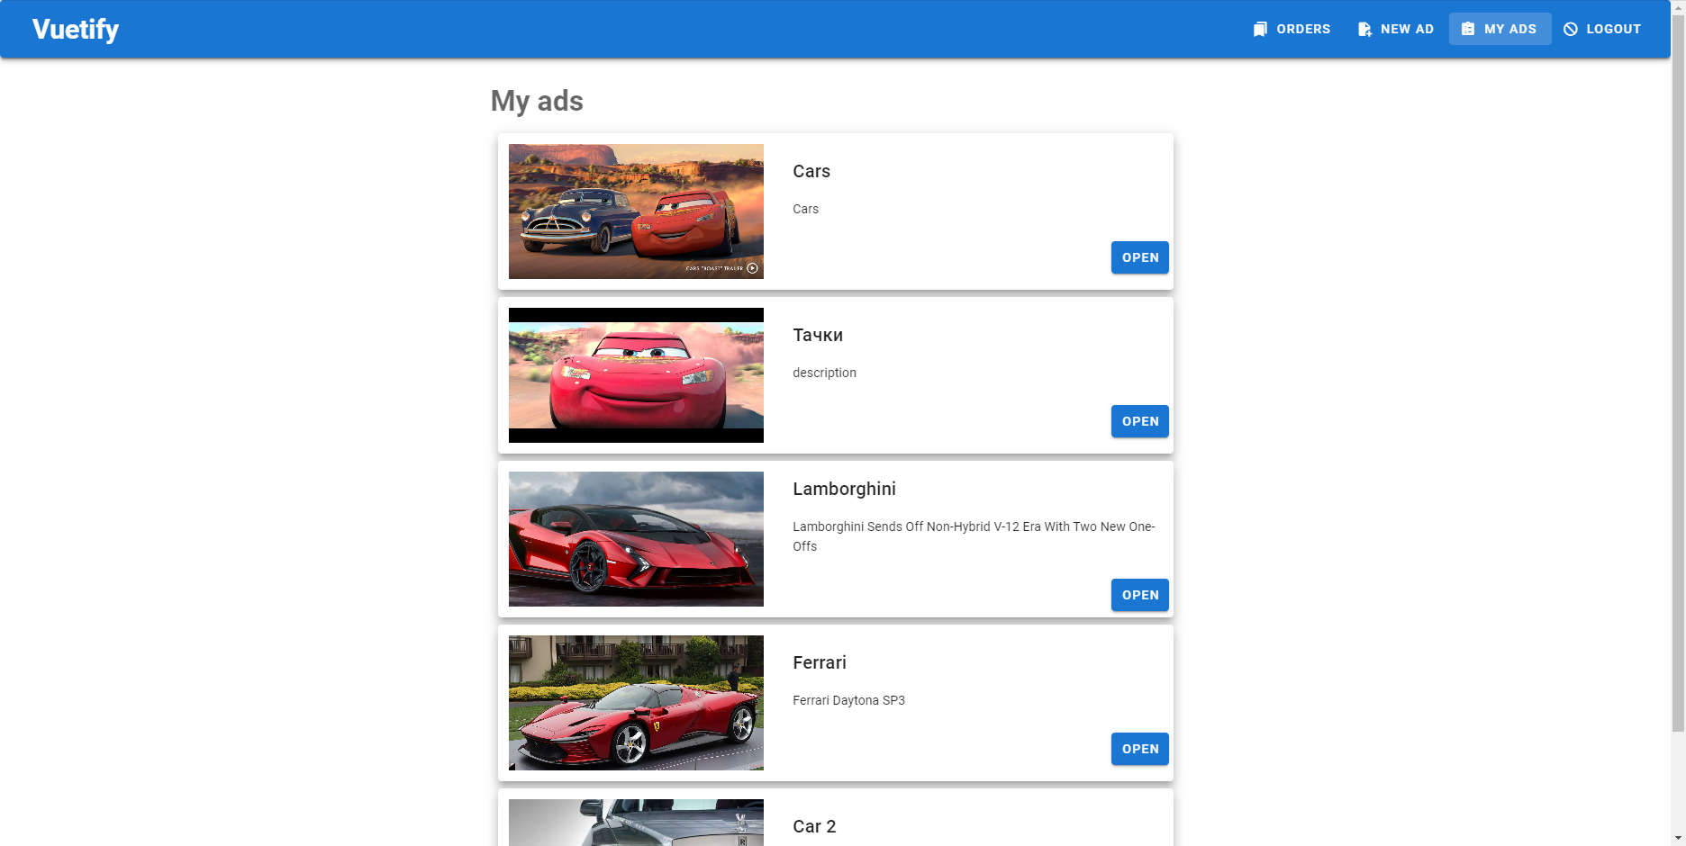Image resolution: width=1686 pixels, height=846 pixels.
Task: Click the Lamborghini Sends Off description
Action: (x=974, y=536)
